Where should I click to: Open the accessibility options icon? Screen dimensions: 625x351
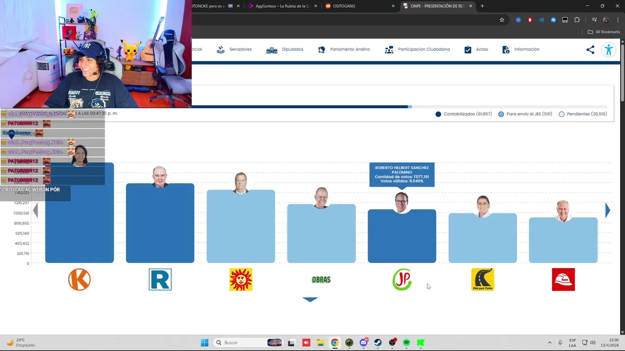[608, 50]
